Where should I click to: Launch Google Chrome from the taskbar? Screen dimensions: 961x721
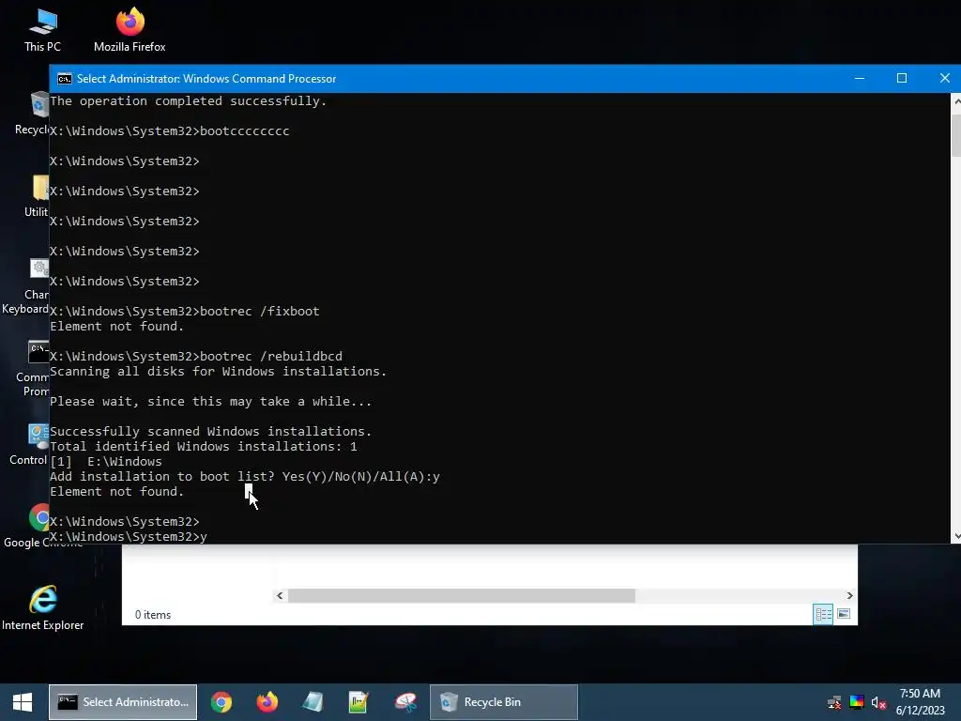(x=221, y=702)
